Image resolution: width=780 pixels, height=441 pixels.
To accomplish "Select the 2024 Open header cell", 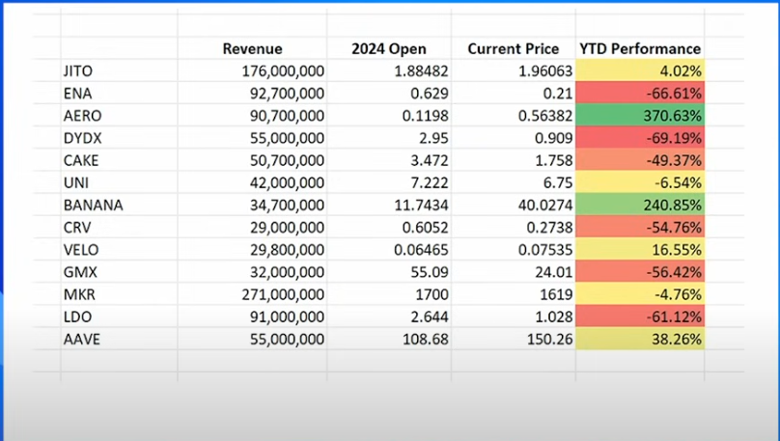I will point(389,48).
